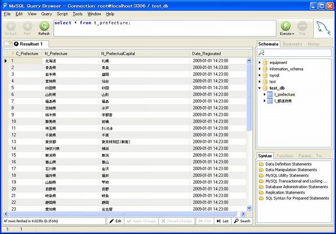
Task: Switch to the Bookmarks tab
Action: click(x=292, y=44)
